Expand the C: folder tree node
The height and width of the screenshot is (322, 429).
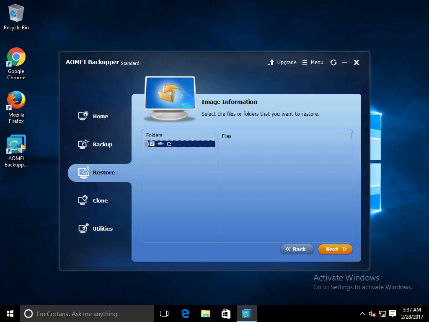pos(146,144)
